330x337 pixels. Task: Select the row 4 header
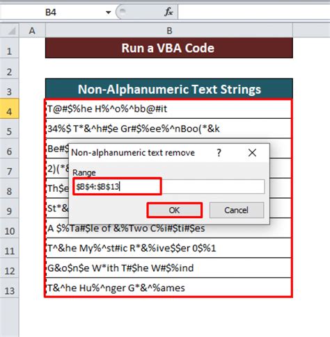point(9,109)
